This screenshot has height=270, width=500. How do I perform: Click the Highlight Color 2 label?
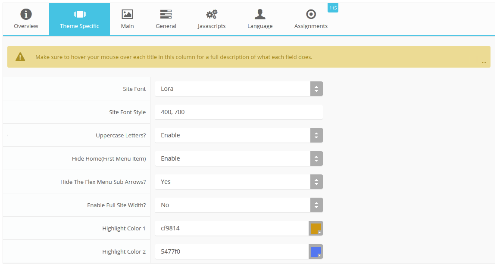click(124, 251)
